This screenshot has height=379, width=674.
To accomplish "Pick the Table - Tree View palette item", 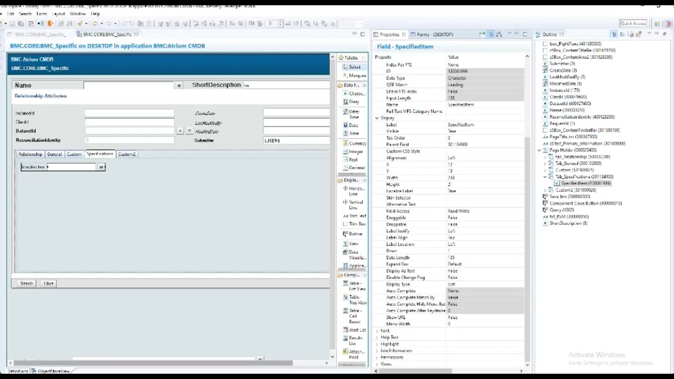I will tap(354, 300).
